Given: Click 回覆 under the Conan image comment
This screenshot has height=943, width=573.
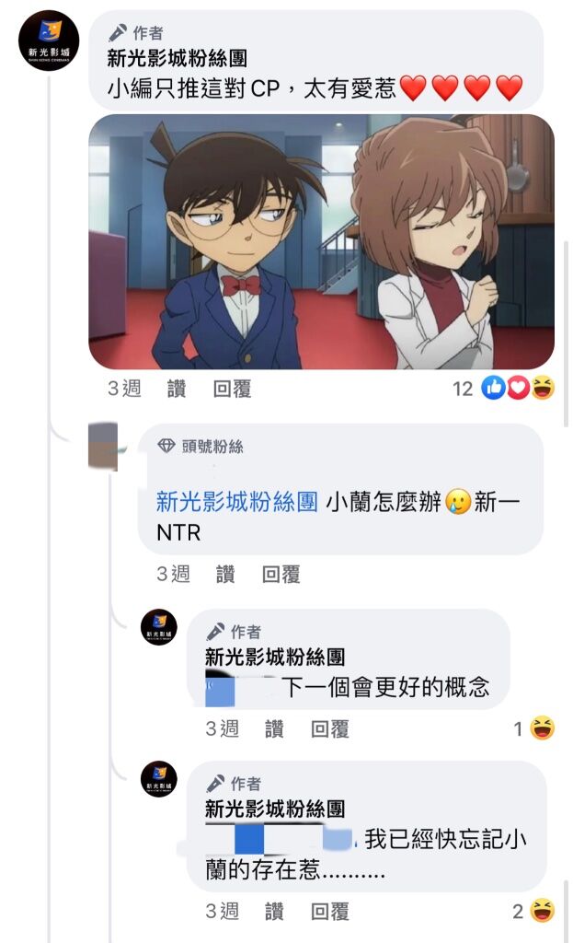Looking at the screenshot, I should click(232, 389).
